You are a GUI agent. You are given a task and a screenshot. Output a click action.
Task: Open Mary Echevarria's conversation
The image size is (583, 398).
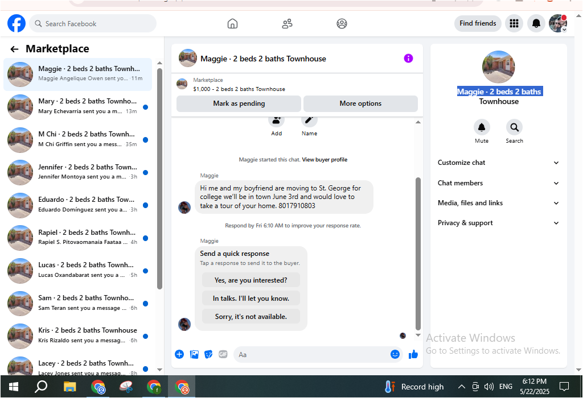[x=77, y=107]
